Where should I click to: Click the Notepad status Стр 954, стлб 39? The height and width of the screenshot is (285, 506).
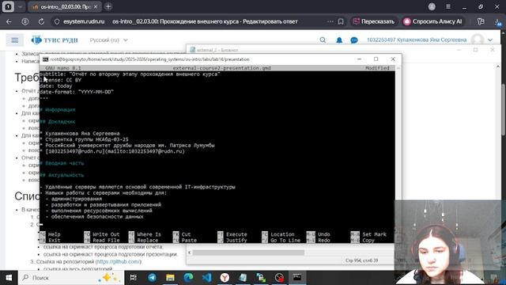click(362, 260)
